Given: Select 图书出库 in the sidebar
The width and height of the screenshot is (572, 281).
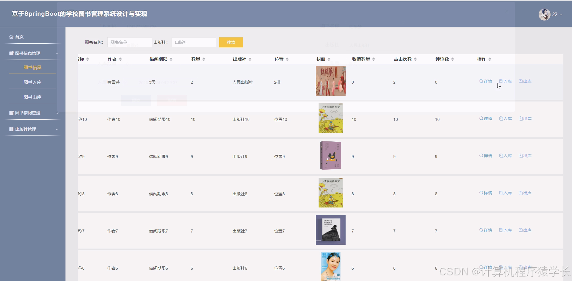Looking at the screenshot, I should coord(33,97).
